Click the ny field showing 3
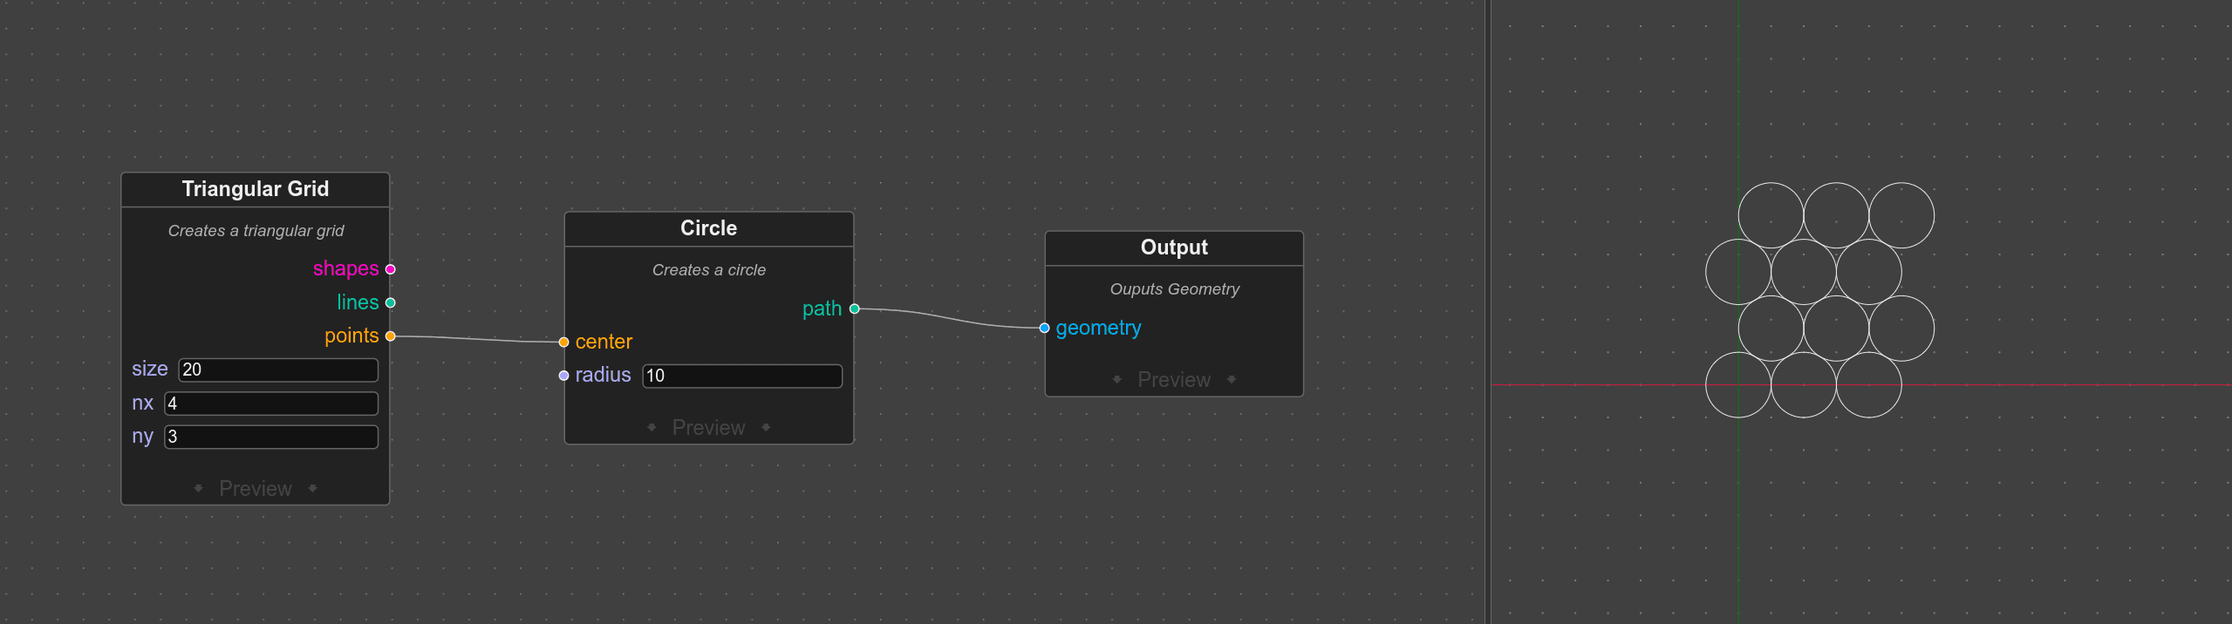This screenshot has height=624, width=2232. [271, 437]
